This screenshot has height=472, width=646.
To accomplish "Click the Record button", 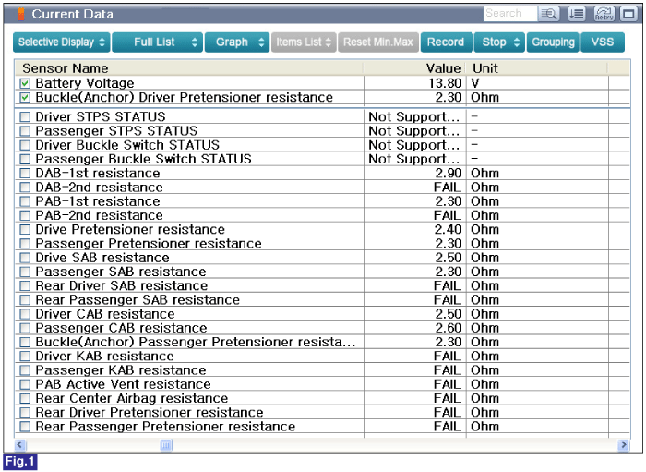I will tap(446, 42).
